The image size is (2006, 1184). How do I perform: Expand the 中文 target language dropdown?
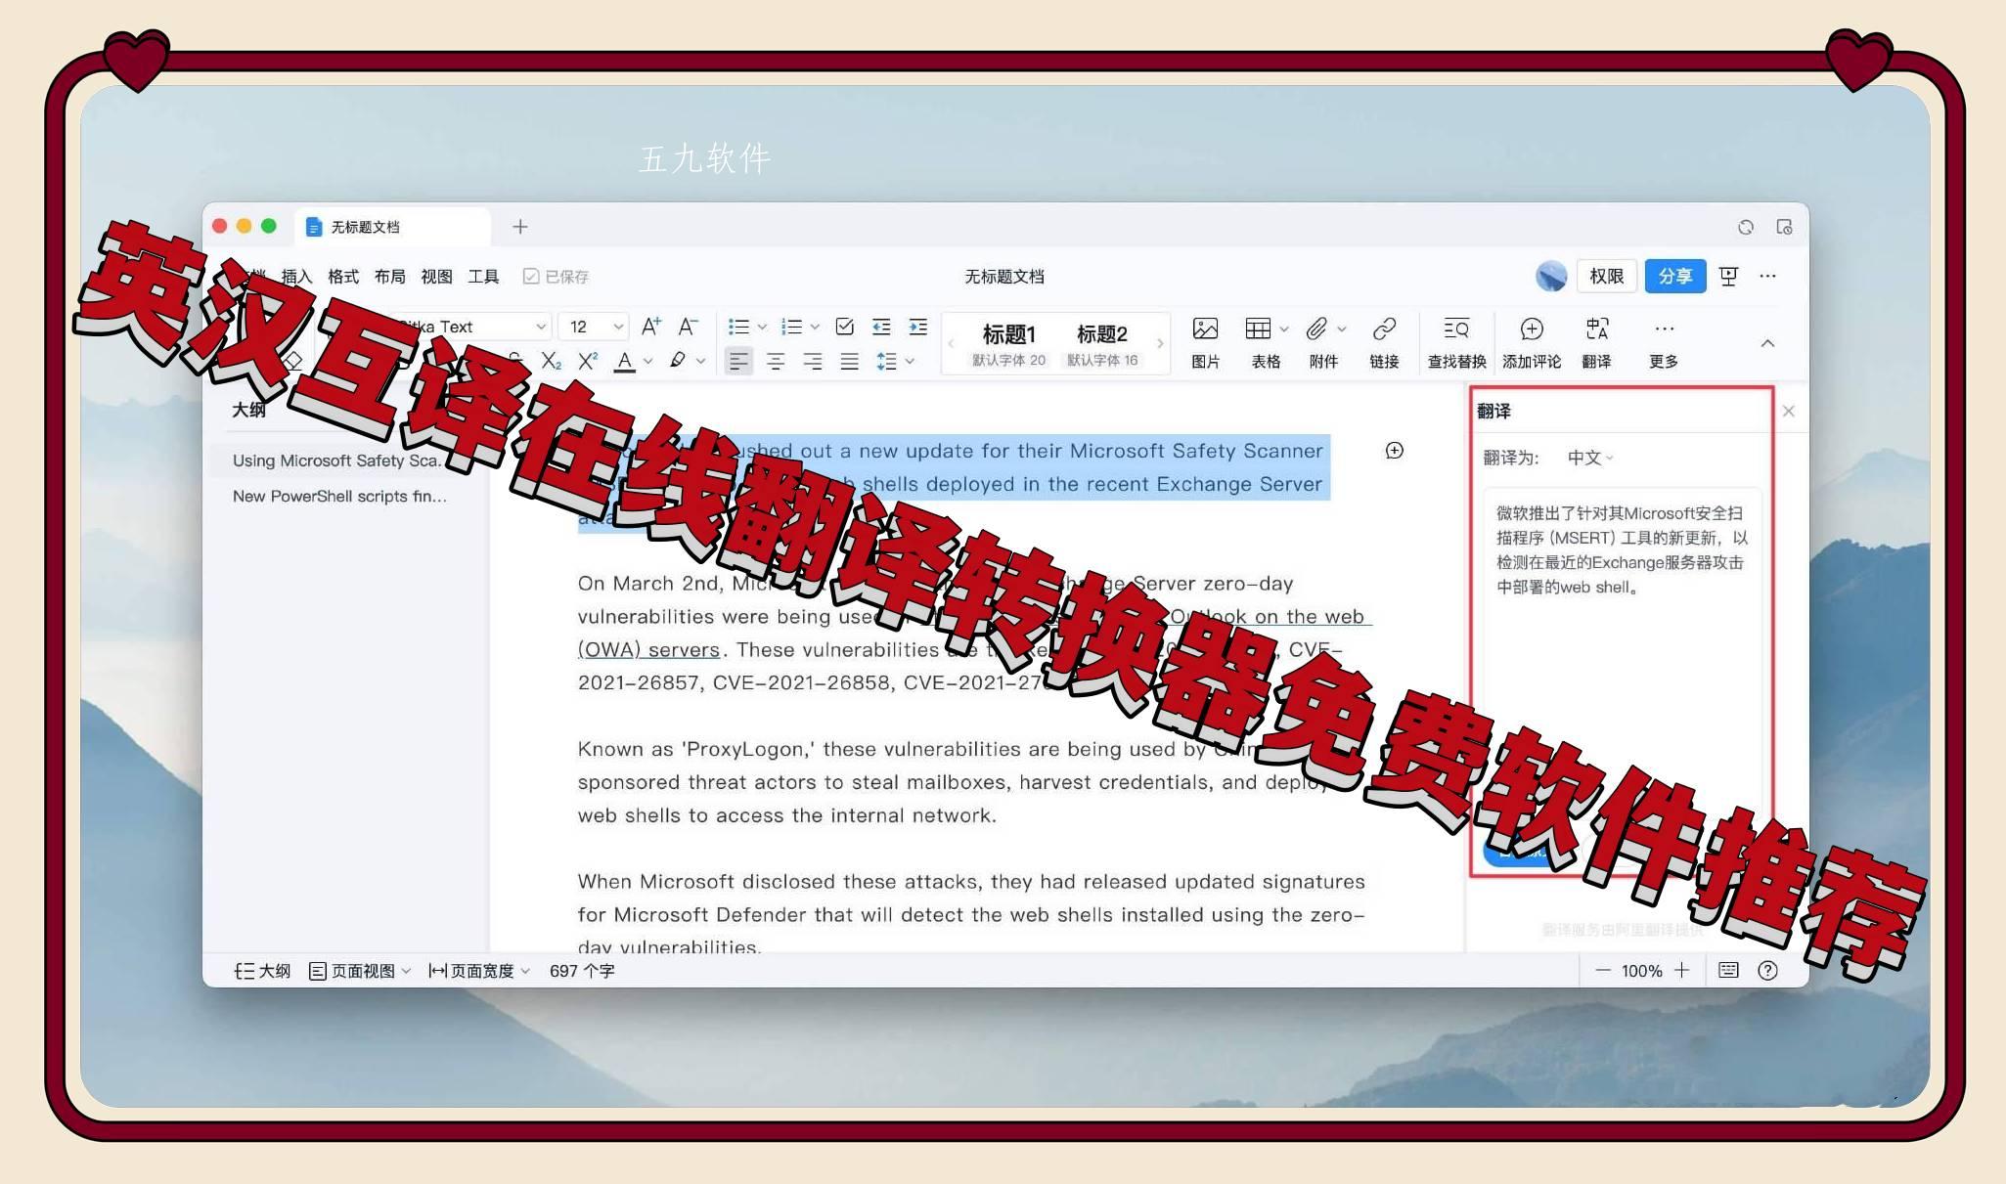[1589, 458]
